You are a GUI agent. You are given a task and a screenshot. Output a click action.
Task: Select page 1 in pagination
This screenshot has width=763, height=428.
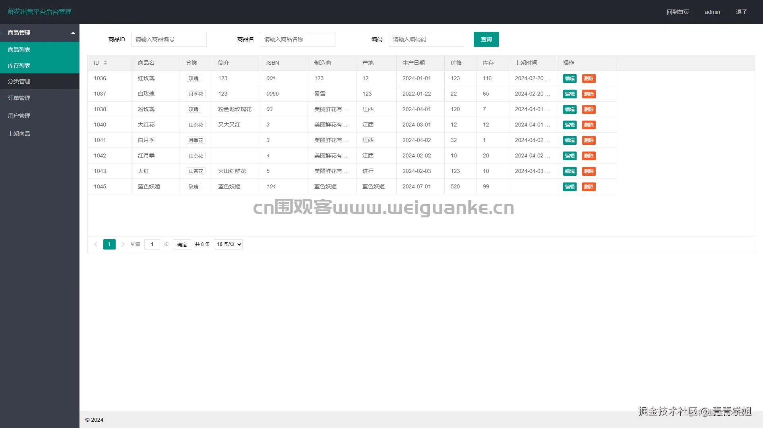[109, 244]
